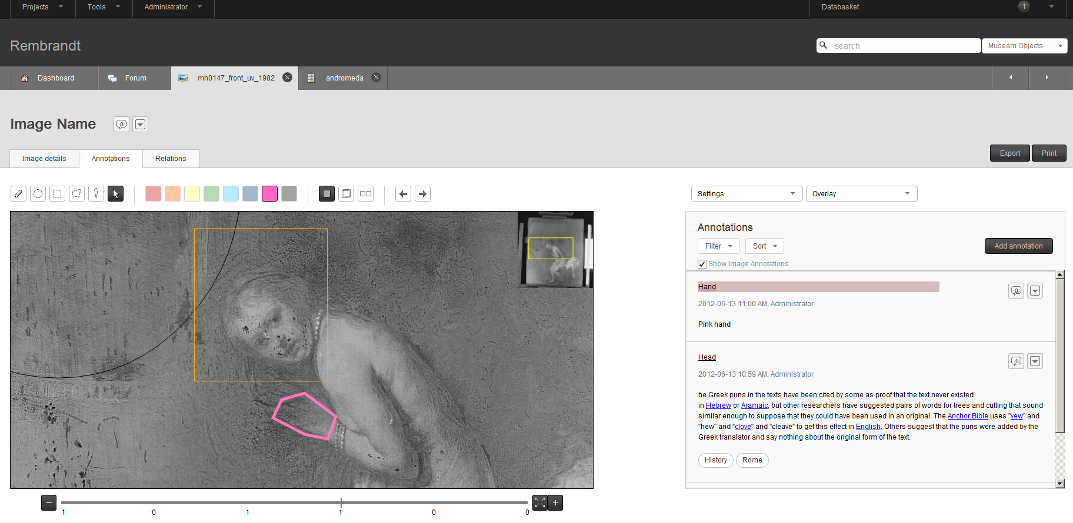The image size is (1073, 523).
Task: Open comment icon for Hand annotation
Action: point(1017,290)
